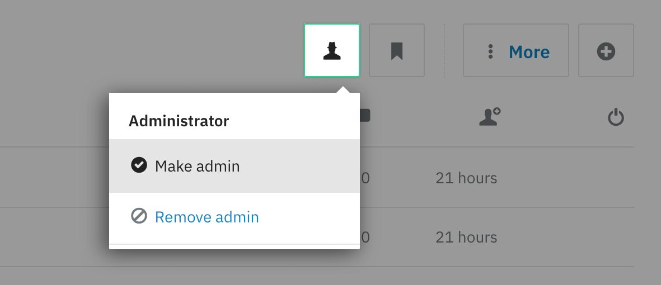
Task: Click the 0 value in first row
Action: pos(365,178)
